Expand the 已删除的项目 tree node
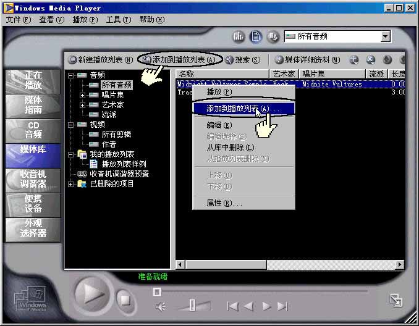 [x=71, y=184]
